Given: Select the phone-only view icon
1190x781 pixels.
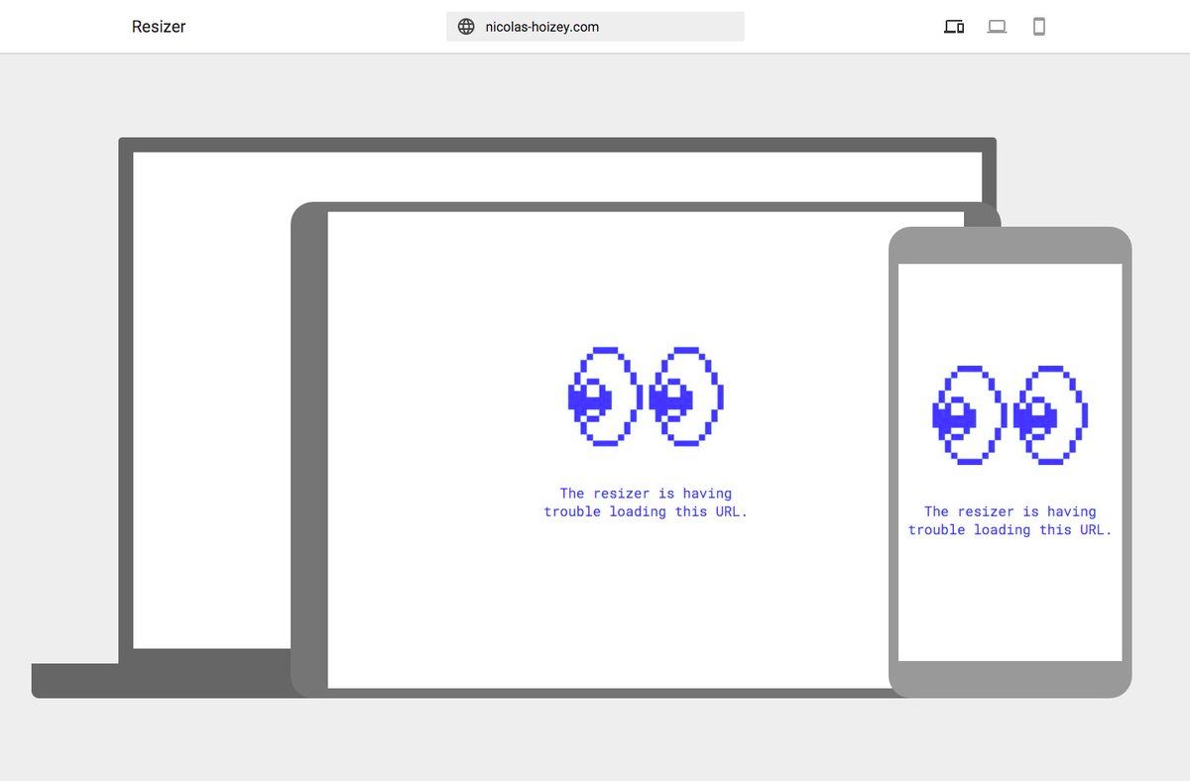Looking at the screenshot, I should coord(1039,27).
